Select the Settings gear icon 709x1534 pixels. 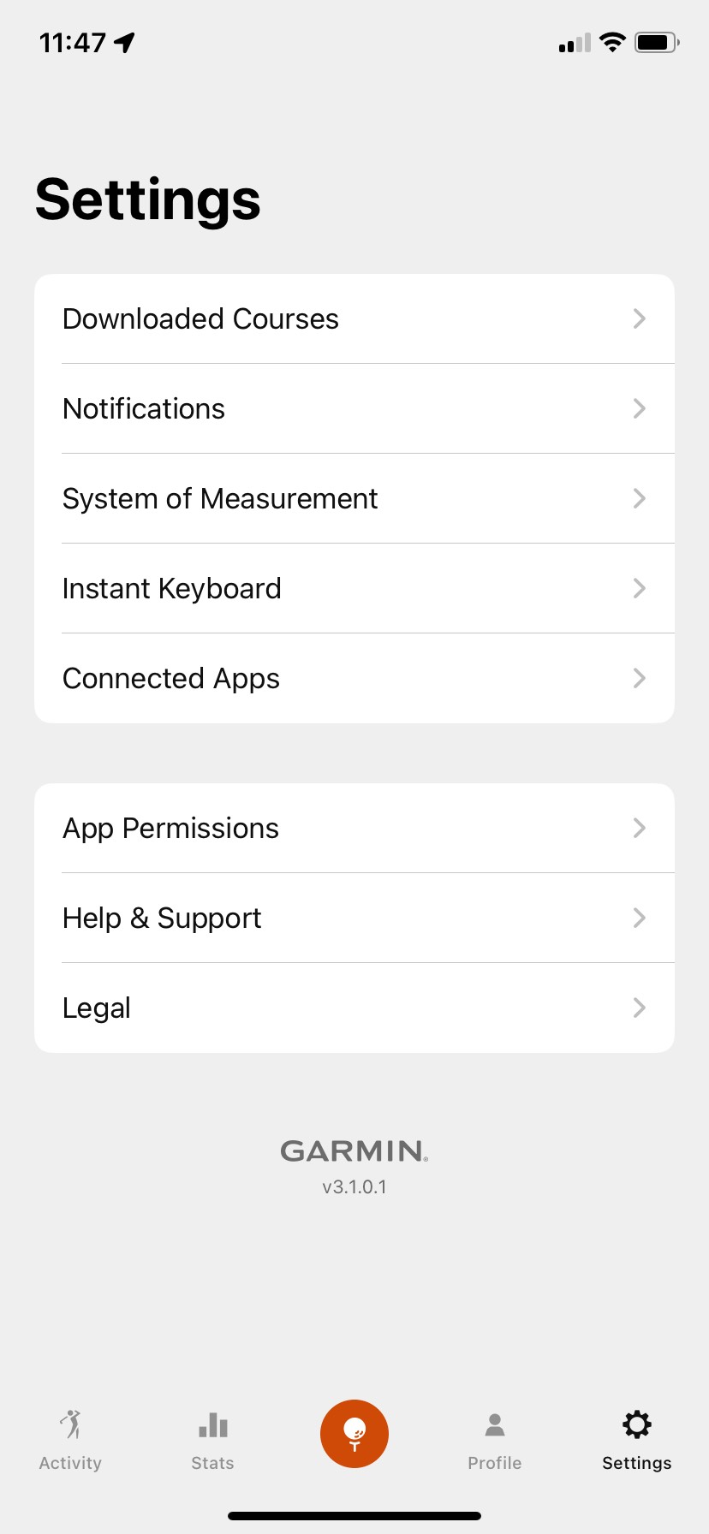637,1425
